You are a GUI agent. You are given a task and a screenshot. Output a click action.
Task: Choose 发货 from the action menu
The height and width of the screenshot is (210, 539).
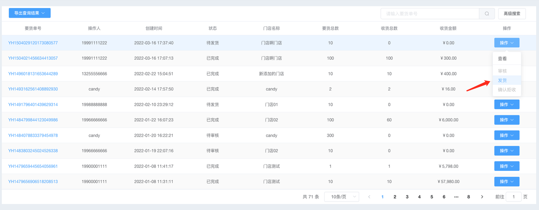click(x=502, y=80)
